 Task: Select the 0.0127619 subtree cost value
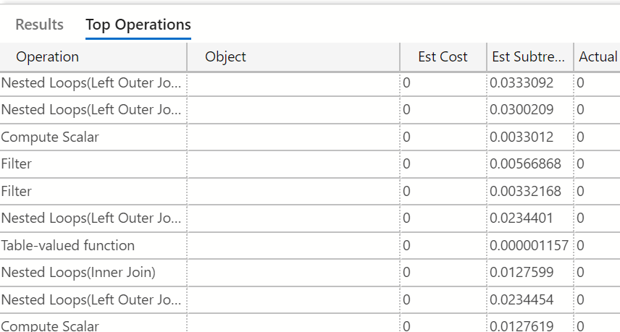tap(521, 325)
